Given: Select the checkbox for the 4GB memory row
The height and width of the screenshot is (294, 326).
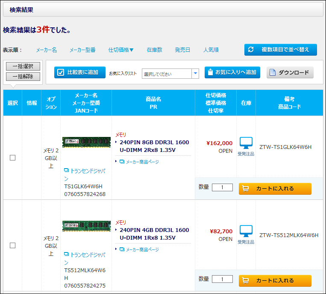Looking at the screenshot, I should [13, 245].
